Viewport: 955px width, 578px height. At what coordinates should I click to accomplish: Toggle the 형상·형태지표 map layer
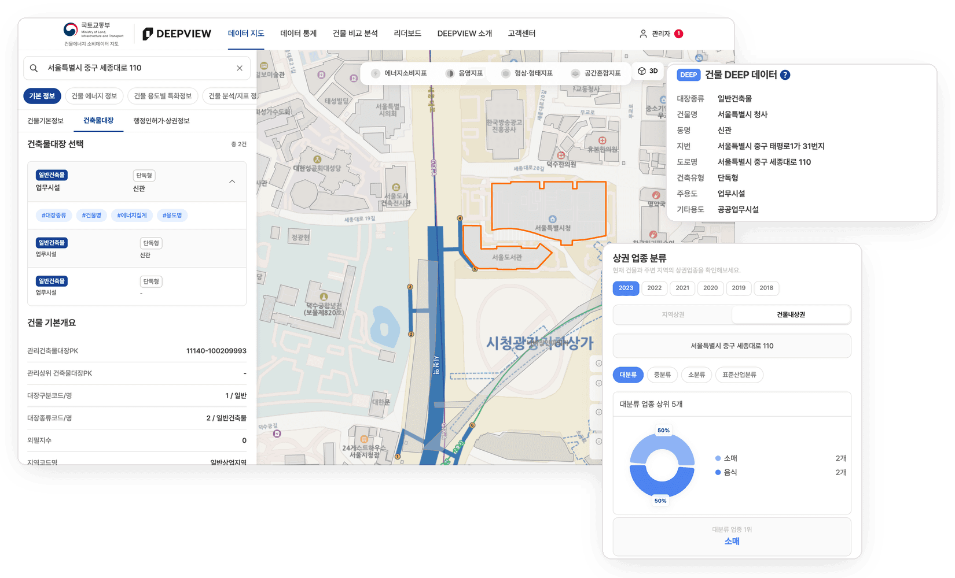pyautogui.click(x=527, y=73)
